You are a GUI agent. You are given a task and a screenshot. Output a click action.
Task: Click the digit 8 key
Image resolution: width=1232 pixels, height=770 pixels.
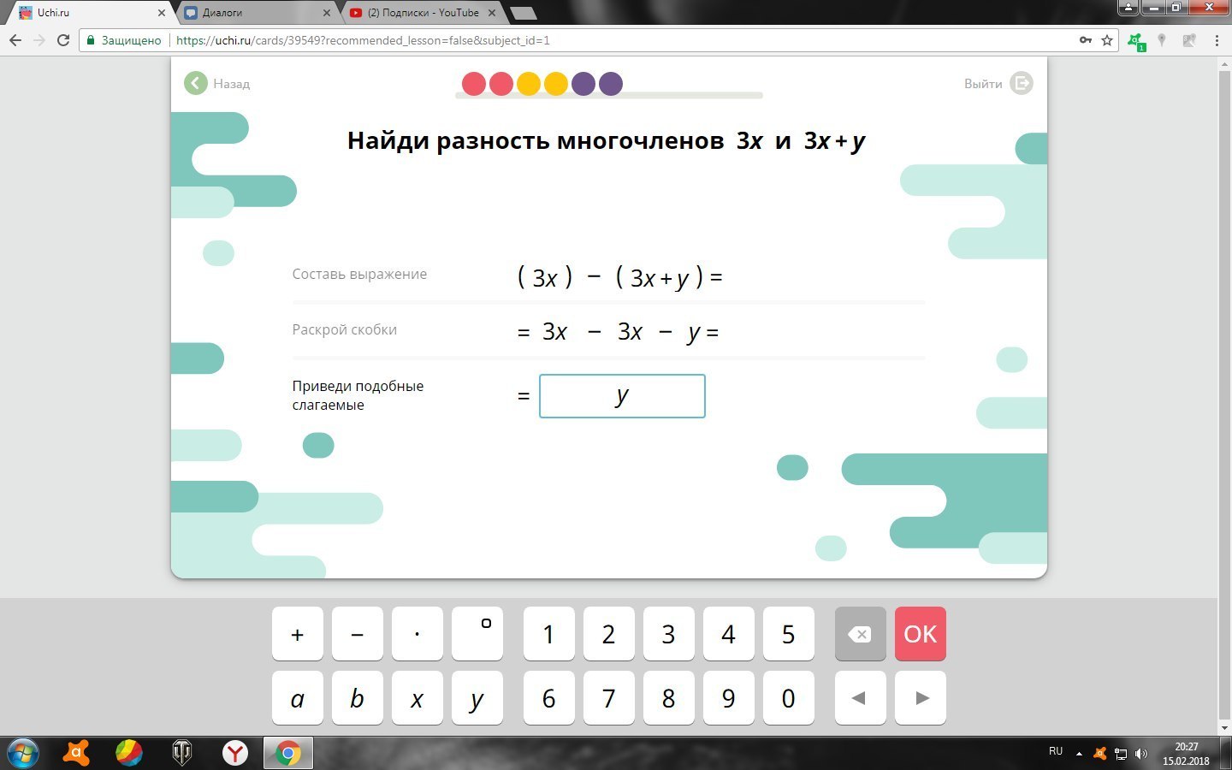click(669, 698)
